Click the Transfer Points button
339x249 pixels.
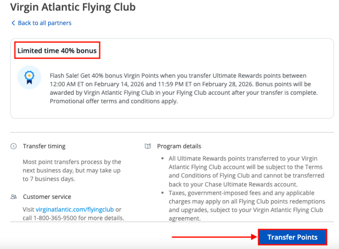292,237
